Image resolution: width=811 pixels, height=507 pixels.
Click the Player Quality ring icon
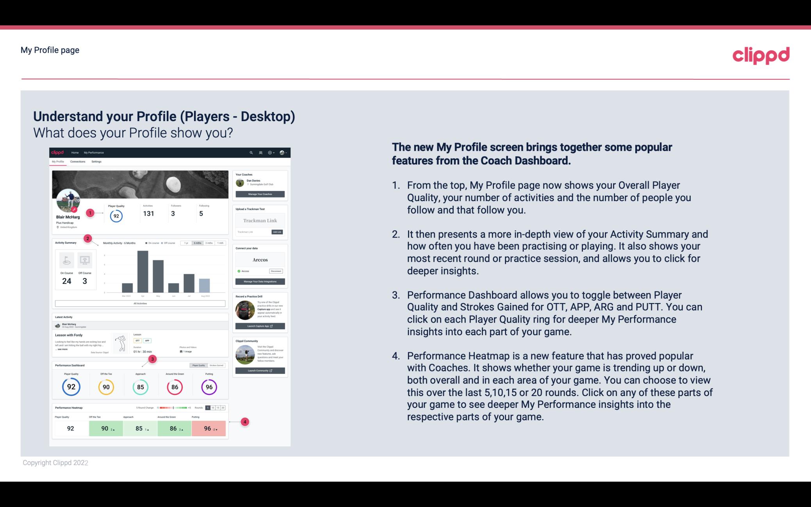pos(71,386)
